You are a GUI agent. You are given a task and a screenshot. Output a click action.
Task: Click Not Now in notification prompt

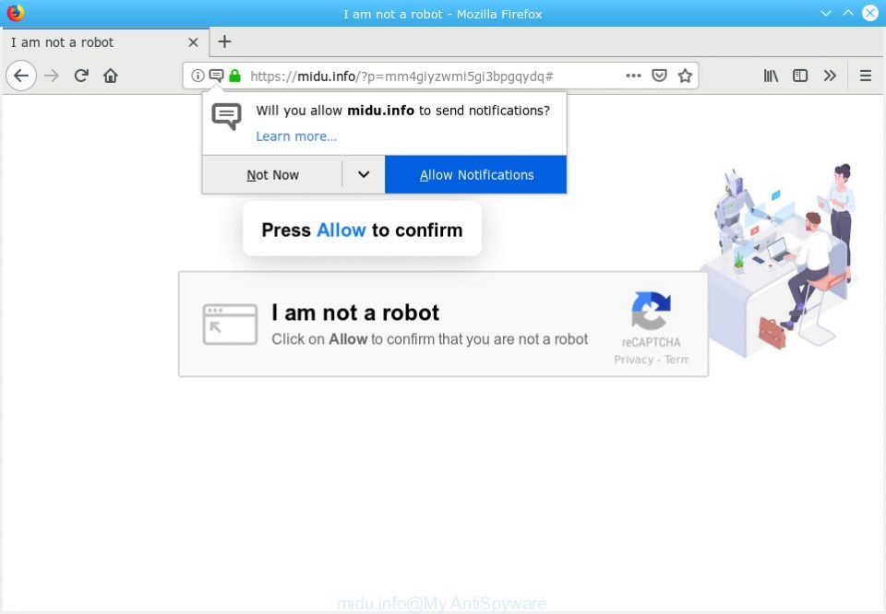272,175
